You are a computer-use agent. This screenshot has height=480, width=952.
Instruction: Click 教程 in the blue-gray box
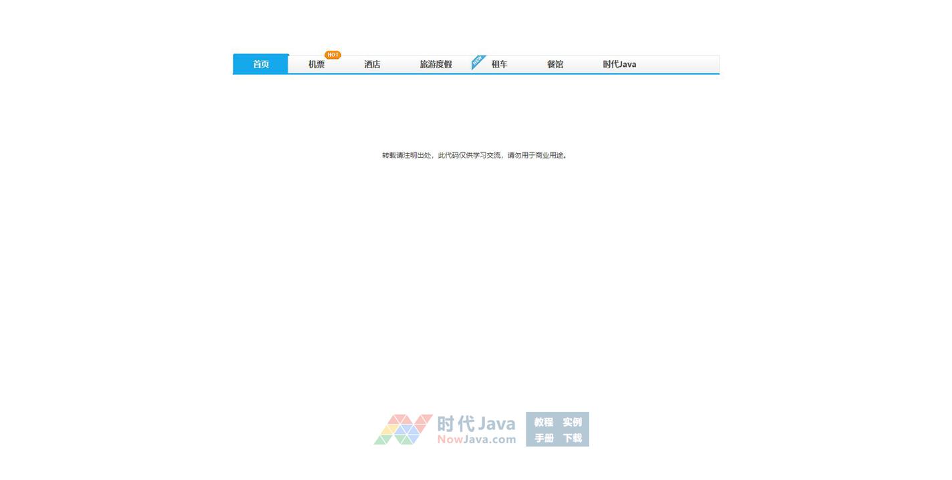tap(544, 422)
